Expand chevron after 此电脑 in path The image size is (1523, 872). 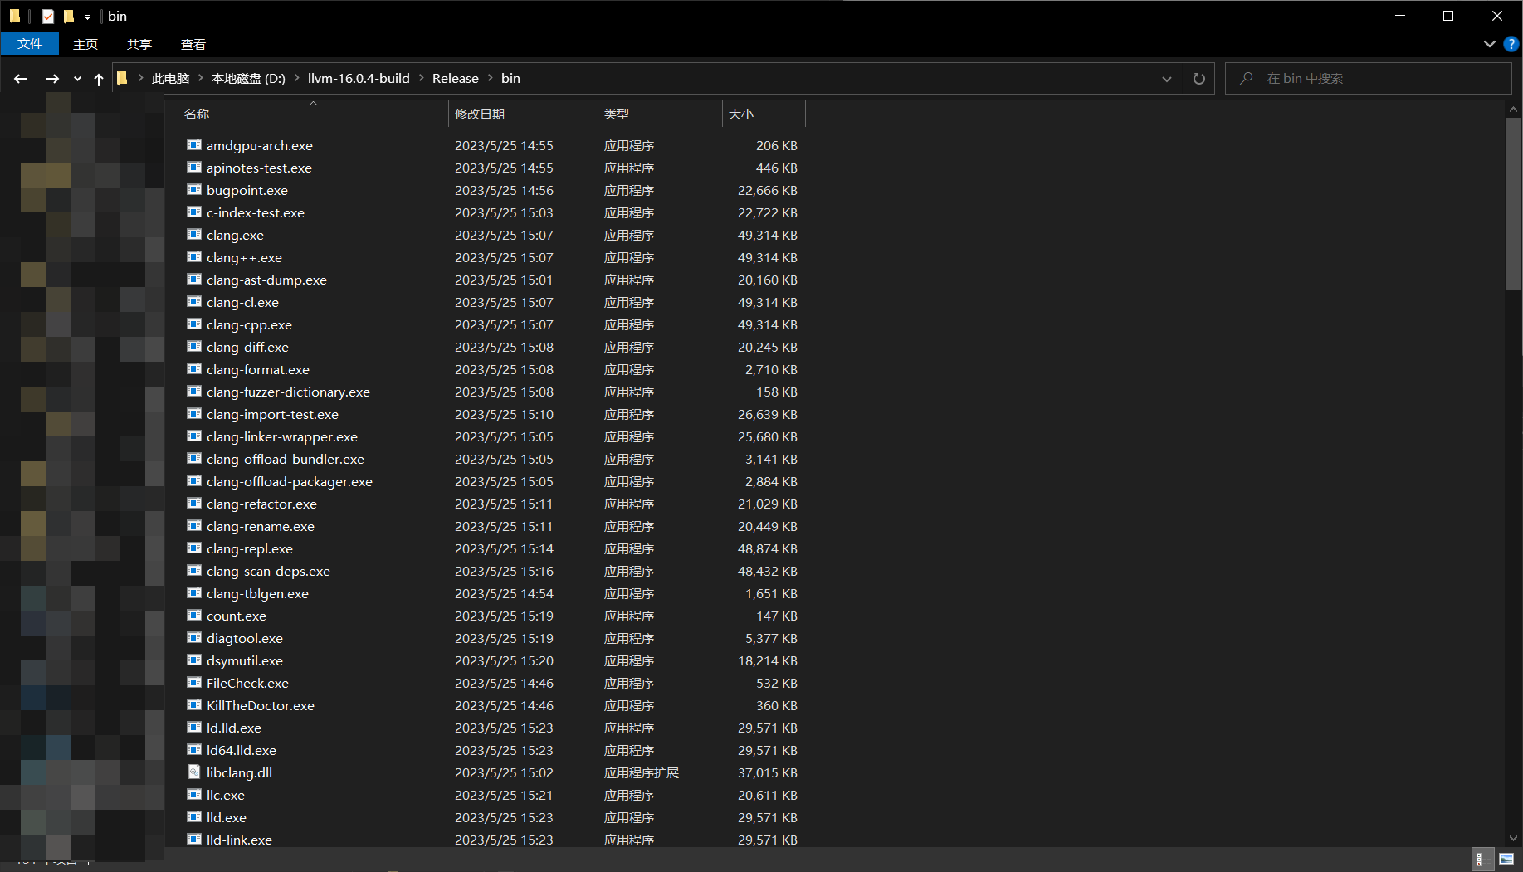click(x=200, y=78)
